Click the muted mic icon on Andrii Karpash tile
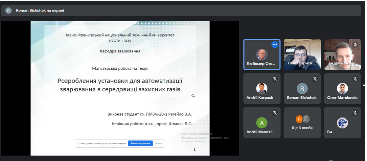This screenshot has width=367, height=161. [275, 79]
